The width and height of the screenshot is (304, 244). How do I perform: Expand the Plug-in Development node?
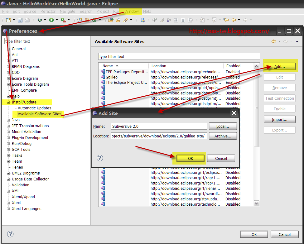click(x=8, y=138)
